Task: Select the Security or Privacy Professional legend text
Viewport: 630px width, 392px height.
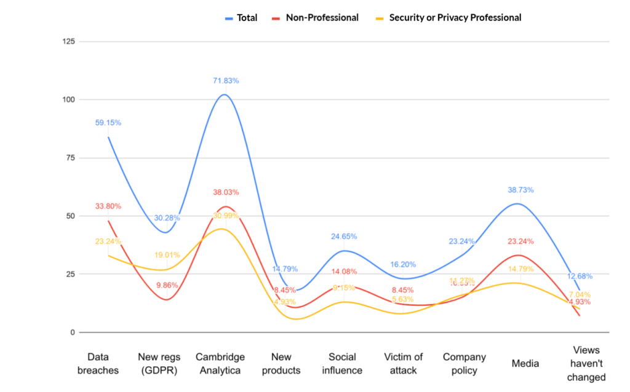Action: pos(455,18)
